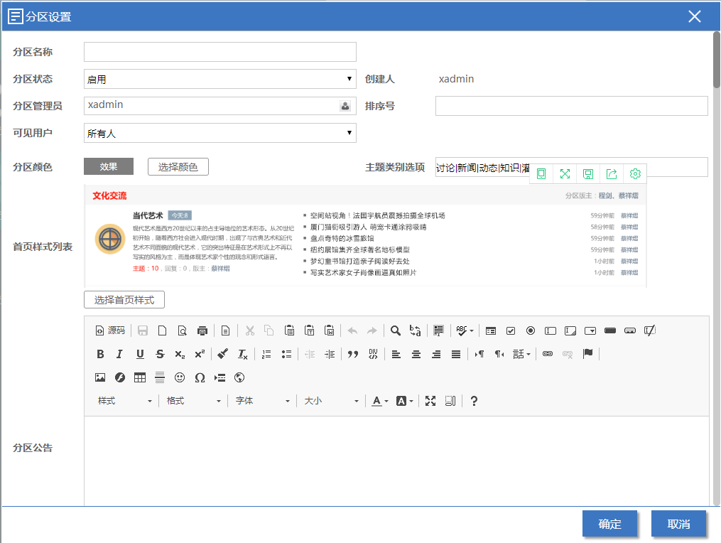Image resolution: width=721 pixels, height=543 pixels.
Task: Open the spell check dropdown
Action: (465, 330)
